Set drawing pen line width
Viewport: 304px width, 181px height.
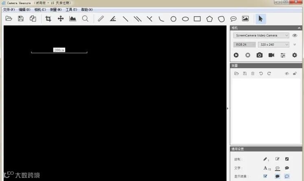pos(266,159)
